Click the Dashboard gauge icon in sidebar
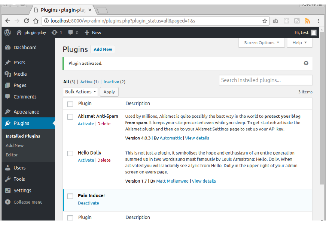 tap(8, 48)
